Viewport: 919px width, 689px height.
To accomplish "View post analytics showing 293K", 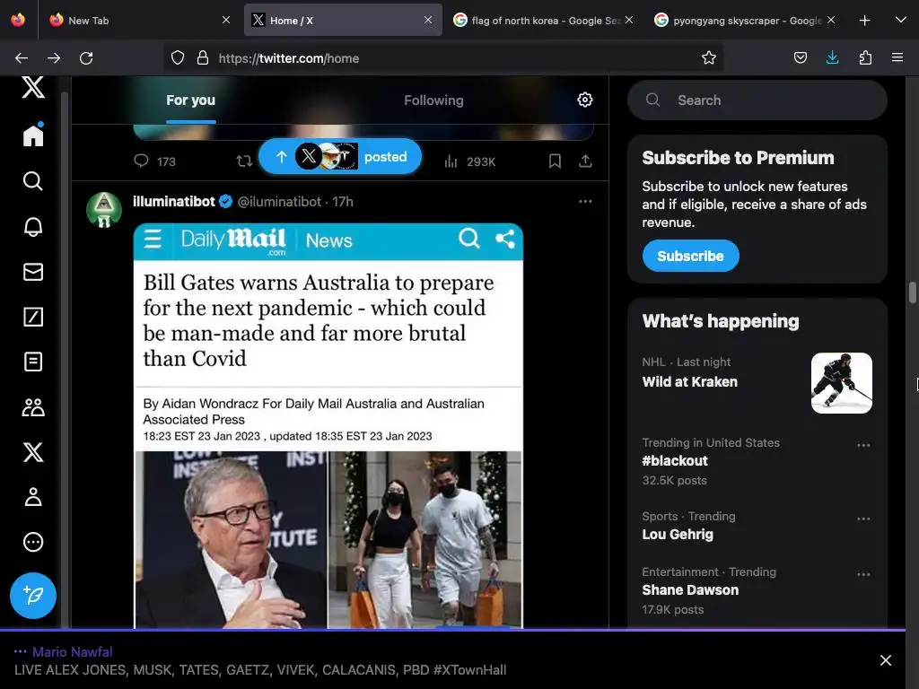I will pyautogui.click(x=470, y=161).
